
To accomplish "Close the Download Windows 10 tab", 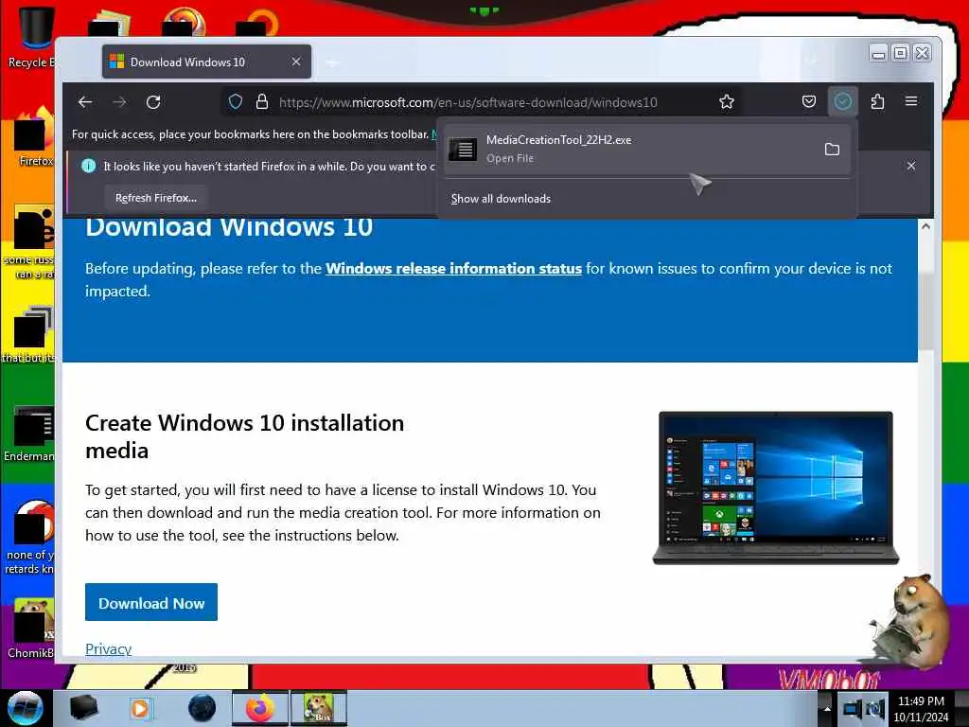I will point(296,62).
